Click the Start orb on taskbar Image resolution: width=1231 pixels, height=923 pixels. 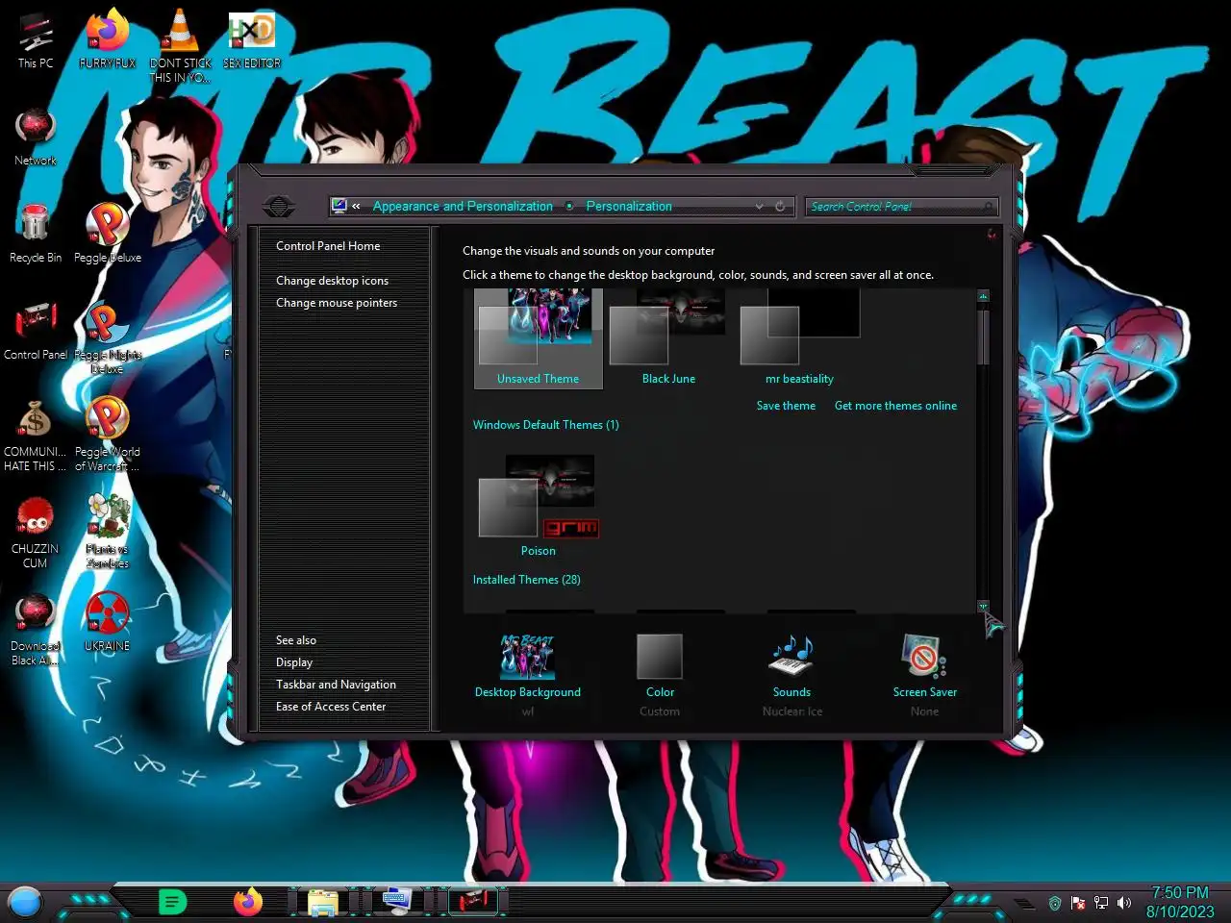coord(25,902)
